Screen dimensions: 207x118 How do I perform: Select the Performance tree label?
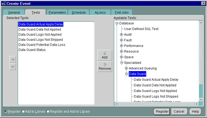[x=134, y=46]
